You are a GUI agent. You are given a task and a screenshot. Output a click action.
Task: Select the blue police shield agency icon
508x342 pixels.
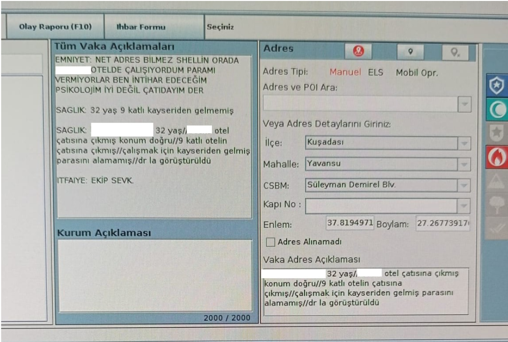[x=497, y=87]
